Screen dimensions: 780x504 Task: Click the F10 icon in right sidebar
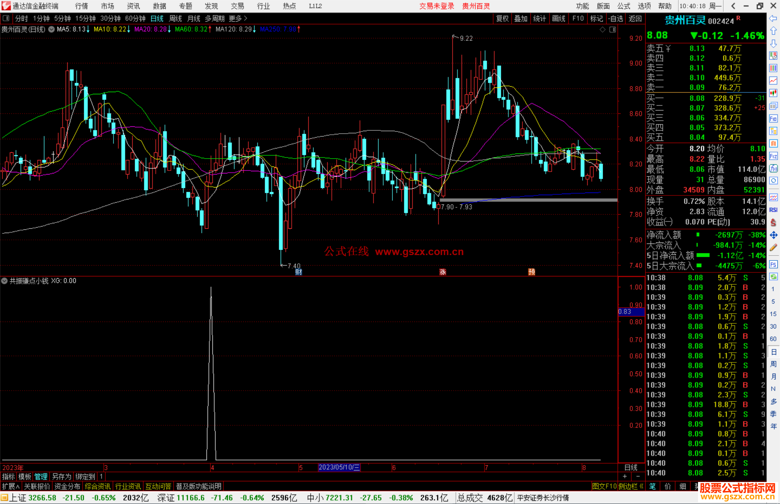pyautogui.click(x=773, y=119)
